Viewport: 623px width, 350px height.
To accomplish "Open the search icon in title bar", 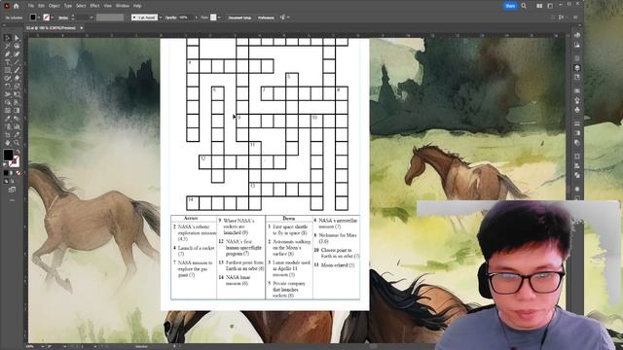I will click(524, 6).
